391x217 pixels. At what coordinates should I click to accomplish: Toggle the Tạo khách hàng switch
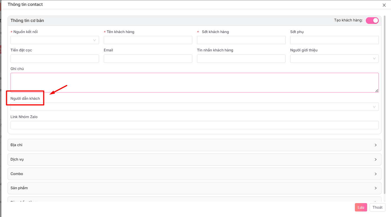click(372, 21)
